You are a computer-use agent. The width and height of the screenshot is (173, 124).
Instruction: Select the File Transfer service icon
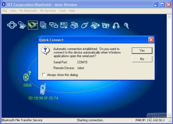(x=43, y=25)
